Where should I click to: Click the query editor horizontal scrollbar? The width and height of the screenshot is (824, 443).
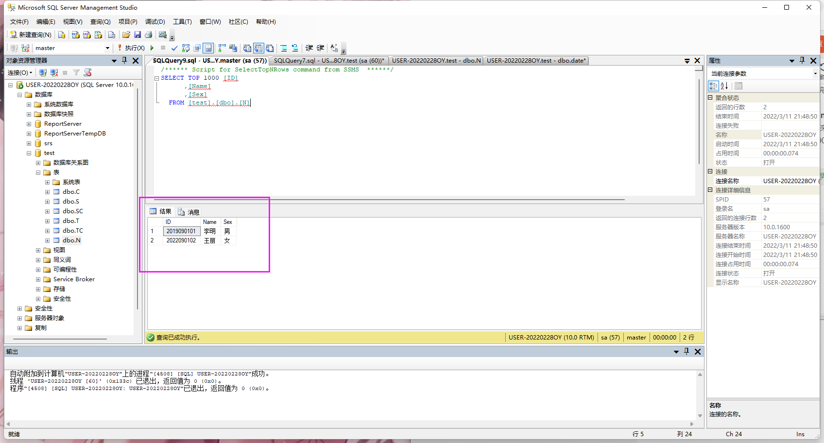tap(389, 199)
